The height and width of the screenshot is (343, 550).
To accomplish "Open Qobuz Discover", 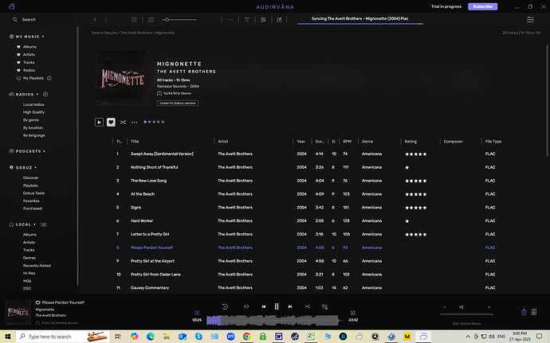I will (x=30, y=177).
